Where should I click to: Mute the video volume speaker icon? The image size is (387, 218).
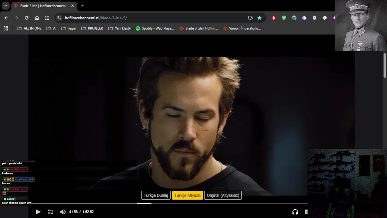coord(63,212)
